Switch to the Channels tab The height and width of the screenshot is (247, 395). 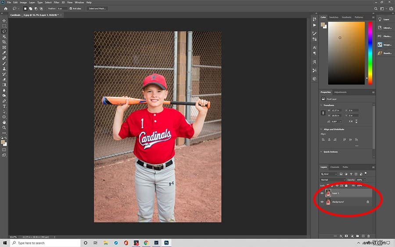334,167
